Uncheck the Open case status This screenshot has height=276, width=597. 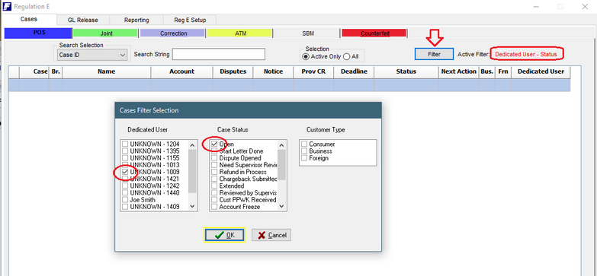[x=214, y=144]
